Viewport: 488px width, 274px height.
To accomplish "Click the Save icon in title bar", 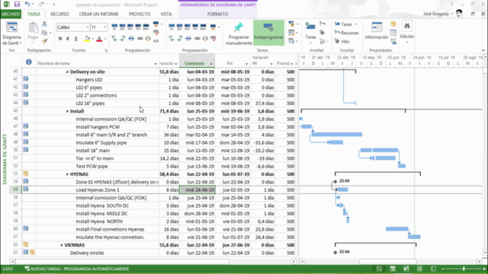I will pyautogui.click(x=17, y=5).
